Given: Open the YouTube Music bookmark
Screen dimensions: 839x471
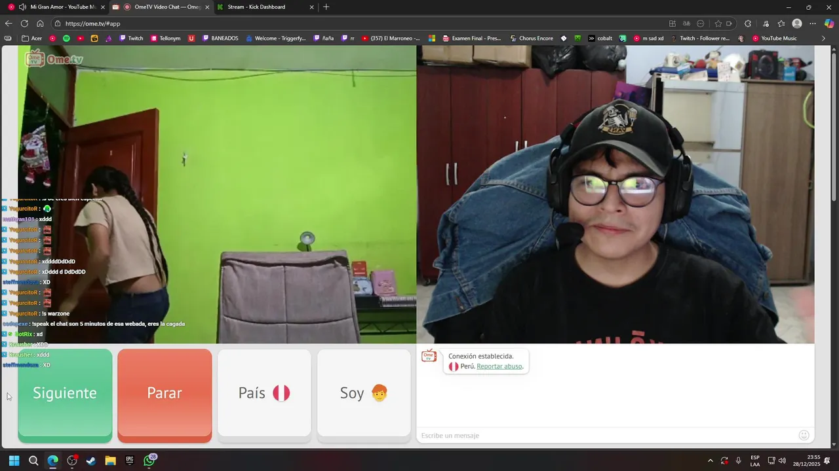Looking at the screenshot, I should (774, 39).
